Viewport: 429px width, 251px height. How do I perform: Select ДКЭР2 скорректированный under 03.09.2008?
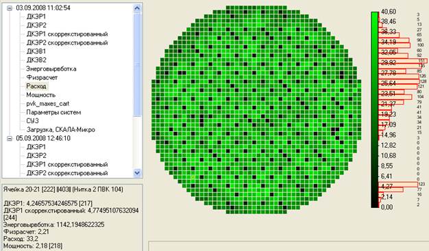(x=67, y=43)
